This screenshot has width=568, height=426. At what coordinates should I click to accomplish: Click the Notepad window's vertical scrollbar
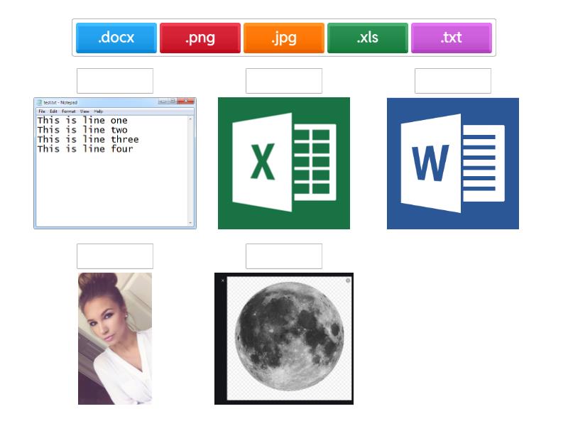pos(191,170)
